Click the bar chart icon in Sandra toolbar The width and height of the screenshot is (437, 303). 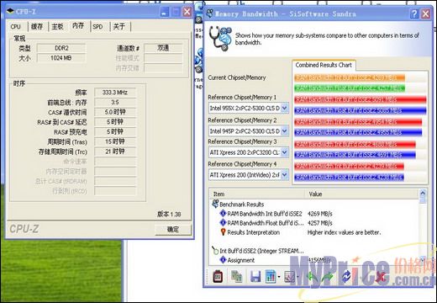pyautogui.click(x=271, y=277)
